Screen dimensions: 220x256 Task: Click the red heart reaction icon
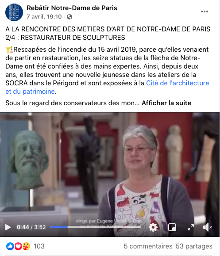18,246
